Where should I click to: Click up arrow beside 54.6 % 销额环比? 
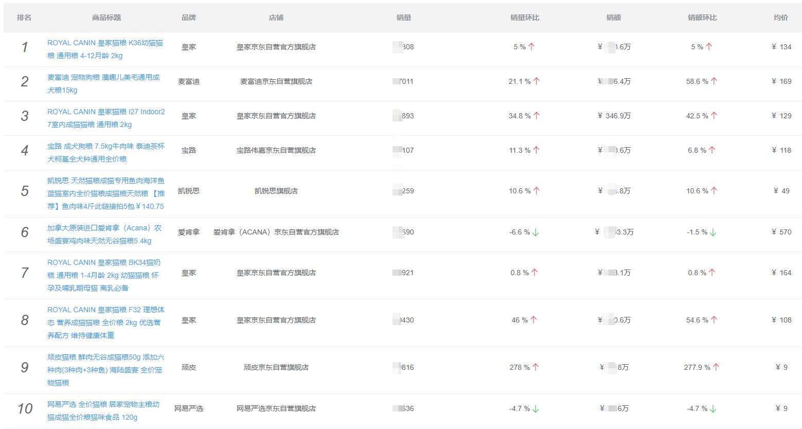pos(714,320)
